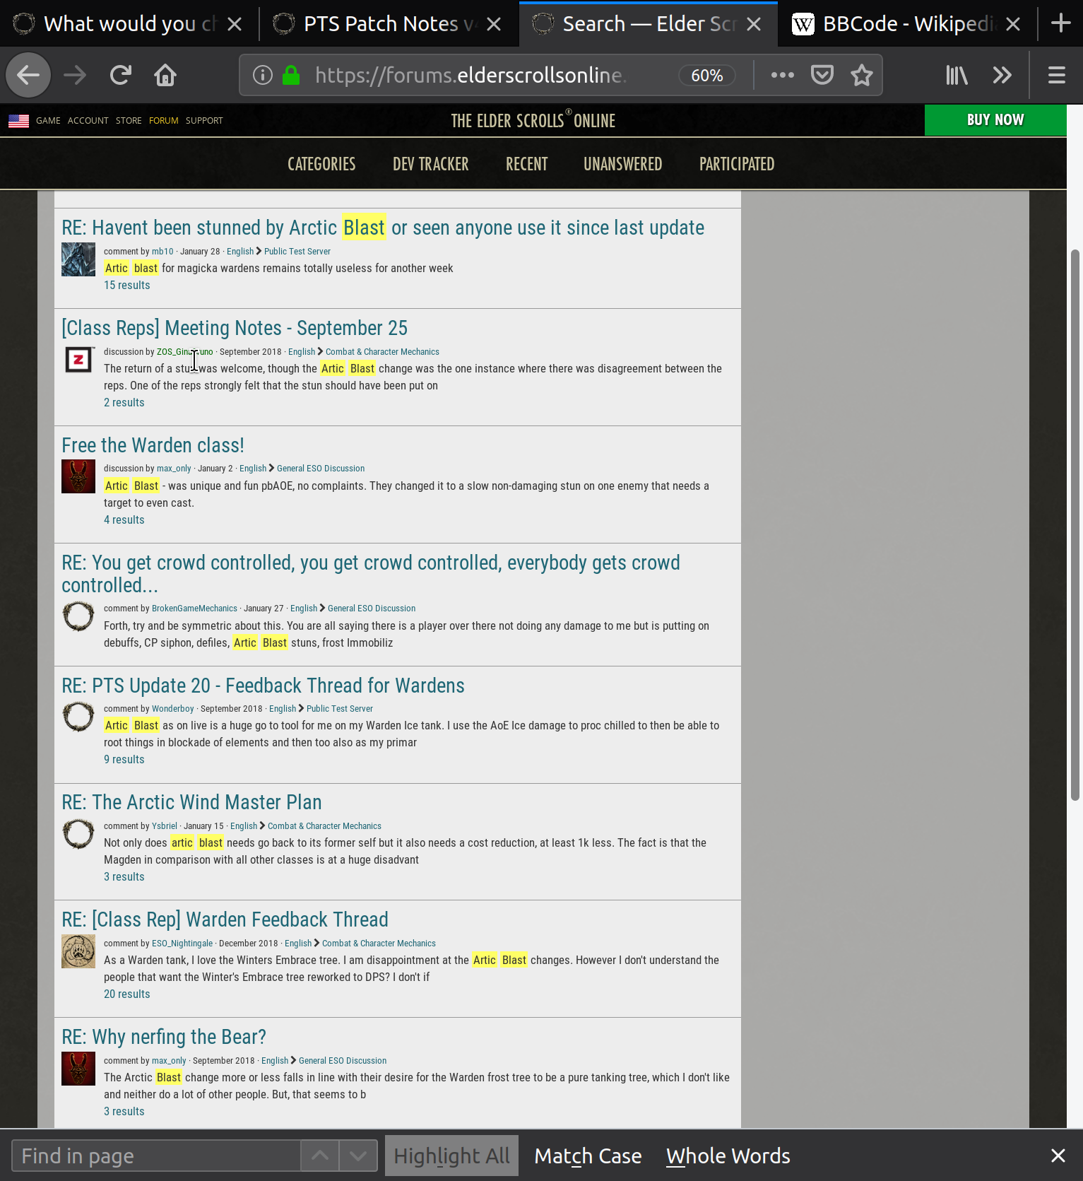The height and width of the screenshot is (1181, 1083).
Task: Click the browser forward arrow
Action: (x=75, y=75)
